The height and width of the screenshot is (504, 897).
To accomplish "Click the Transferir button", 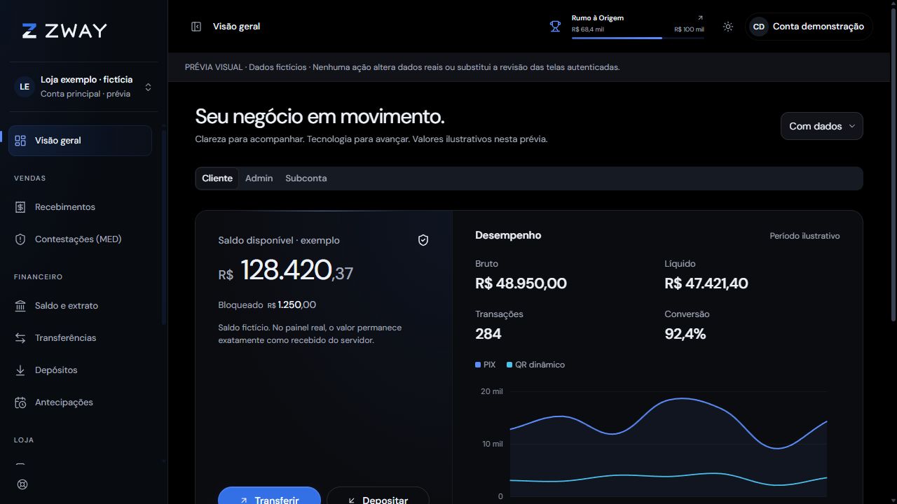I will click(x=269, y=496).
